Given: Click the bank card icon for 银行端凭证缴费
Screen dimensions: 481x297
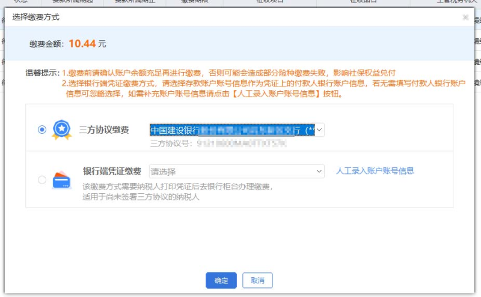Looking at the screenshot, I should click(x=61, y=180).
